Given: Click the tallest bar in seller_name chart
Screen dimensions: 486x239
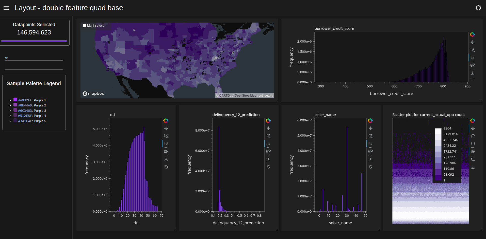Looking at the screenshot, I should (347, 169).
